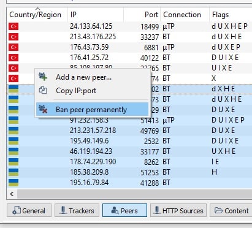Click Turkey flag for 176.43.73.59
This screenshot has width=252, height=228.
[13, 47]
